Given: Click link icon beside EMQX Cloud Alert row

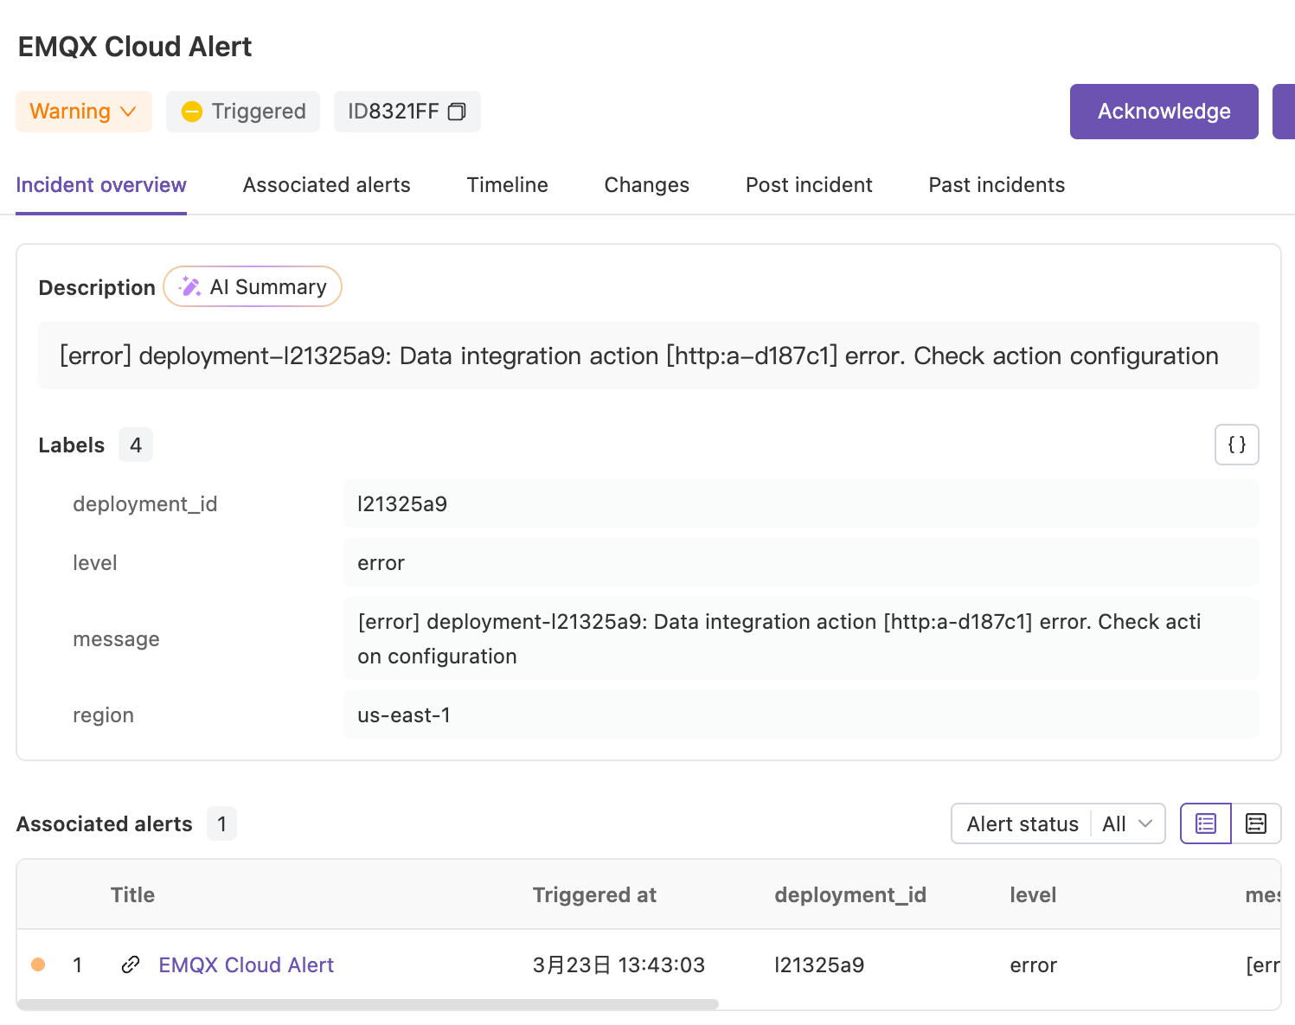Looking at the screenshot, I should point(131,964).
